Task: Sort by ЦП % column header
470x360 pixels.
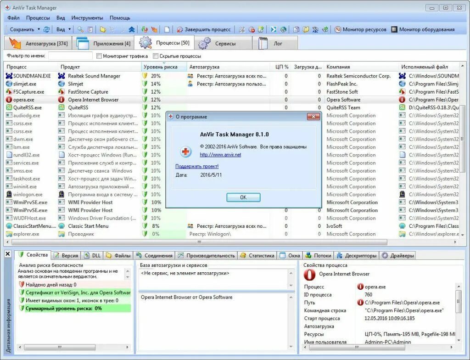Action: point(280,67)
